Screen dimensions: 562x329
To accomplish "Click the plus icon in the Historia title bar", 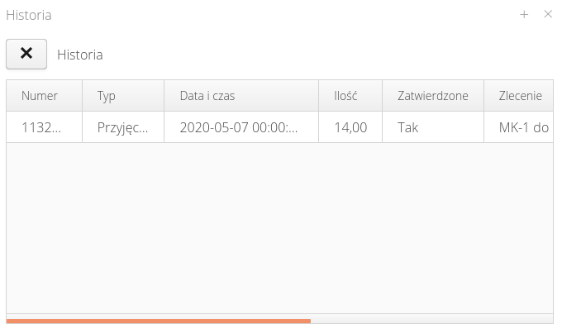I will coord(524,15).
